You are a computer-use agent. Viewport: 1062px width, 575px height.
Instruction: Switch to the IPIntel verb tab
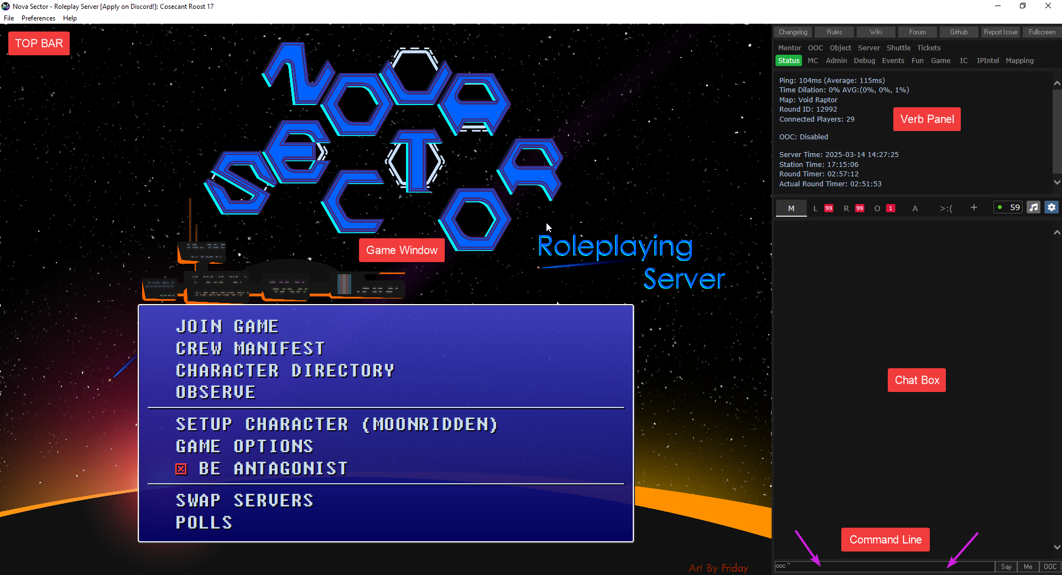pyautogui.click(x=988, y=61)
